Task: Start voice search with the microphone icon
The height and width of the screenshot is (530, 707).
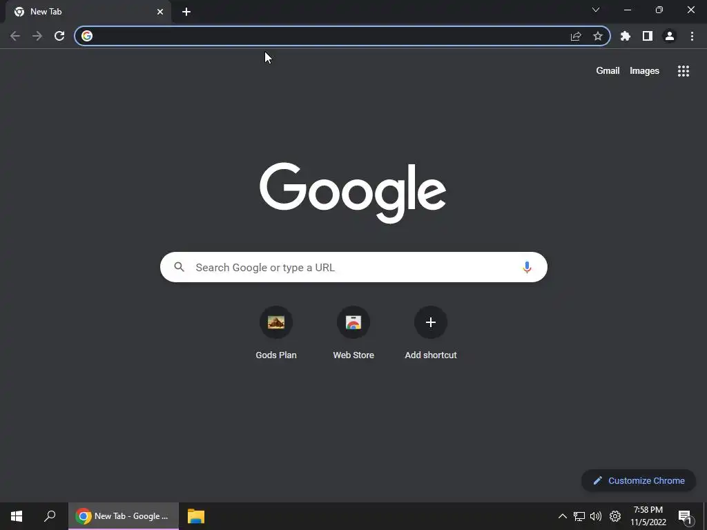Action: pyautogui.click(x=527, y=267)
